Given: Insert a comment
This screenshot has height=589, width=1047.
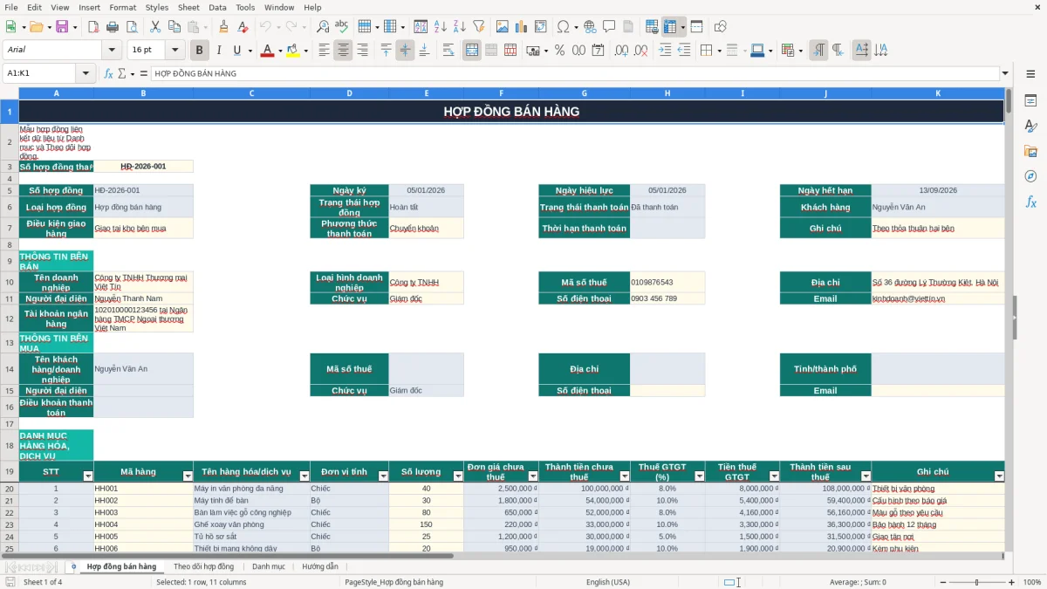Looking at the screenshot, I should coord(609,27).
